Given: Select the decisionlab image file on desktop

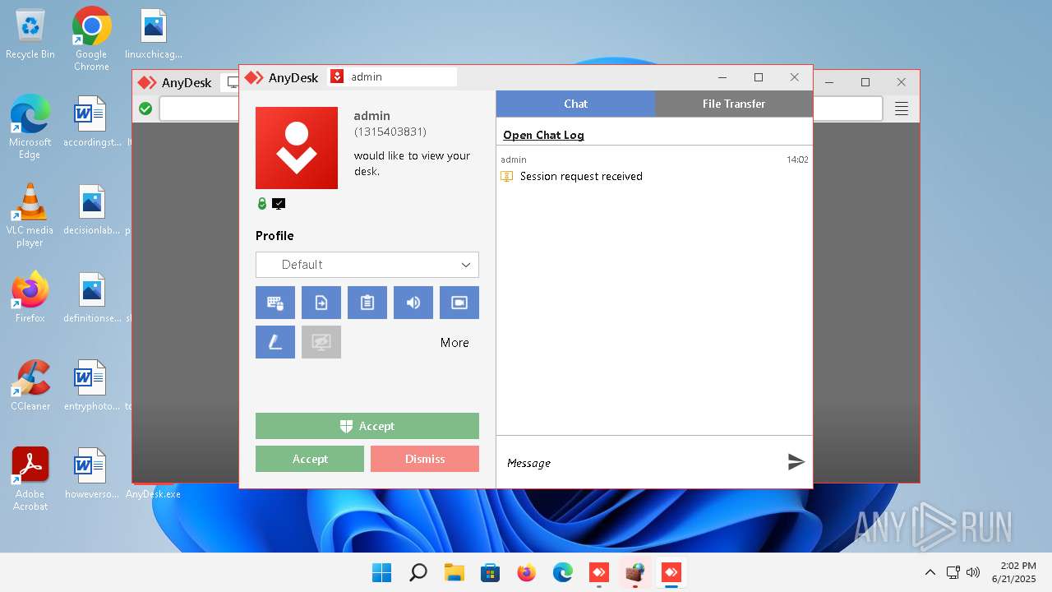Looking at the screenshot, I should 92,210.
